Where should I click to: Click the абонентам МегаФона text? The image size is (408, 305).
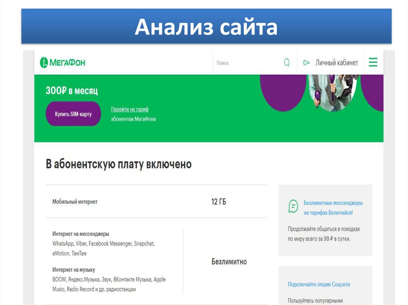pyautogui.click(x=133, y=119)
